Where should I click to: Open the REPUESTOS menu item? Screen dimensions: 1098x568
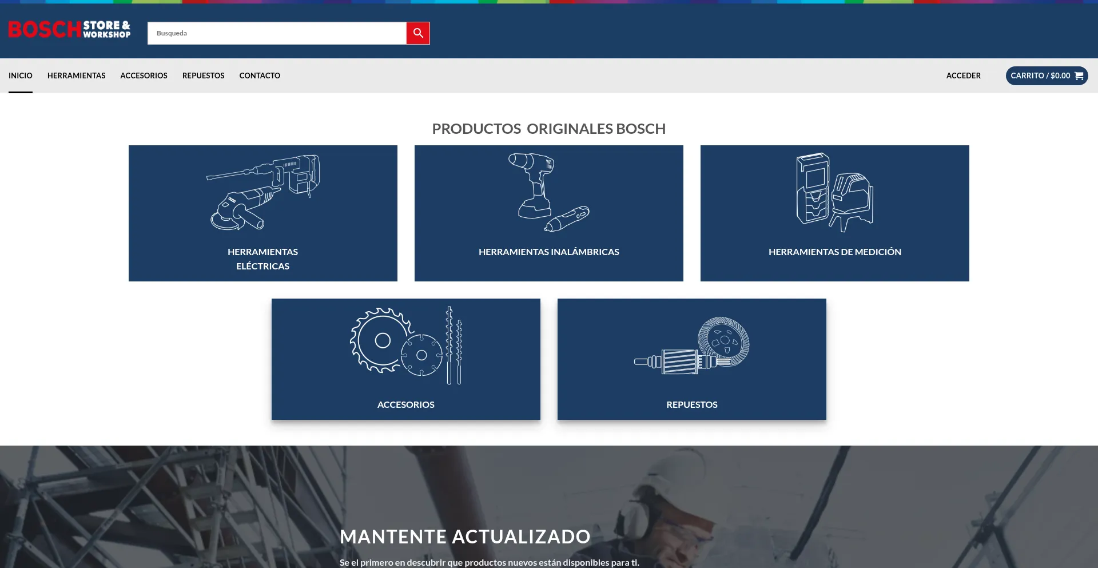(x=204, y=76)
